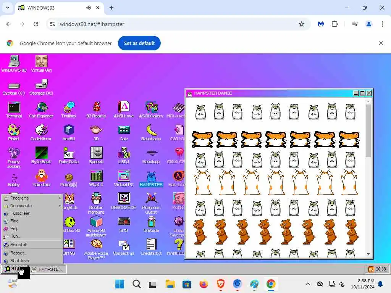Image resolution: width=391 pixels, height=293 pixels.
Task: Choose Shutdown from the Start menu
Action: [32, 261]
